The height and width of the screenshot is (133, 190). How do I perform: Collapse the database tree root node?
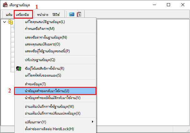tap(4, 22)
